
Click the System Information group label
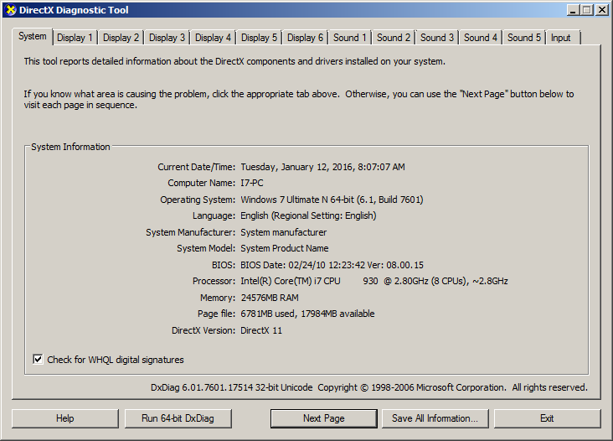click(x=70, y=147)
